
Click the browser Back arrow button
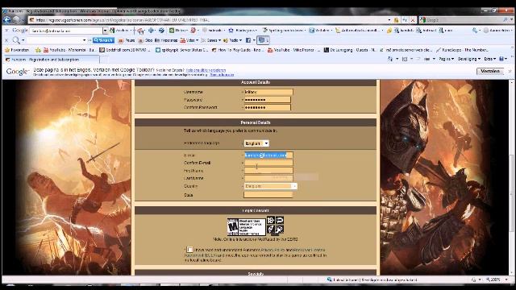(7, 19)
